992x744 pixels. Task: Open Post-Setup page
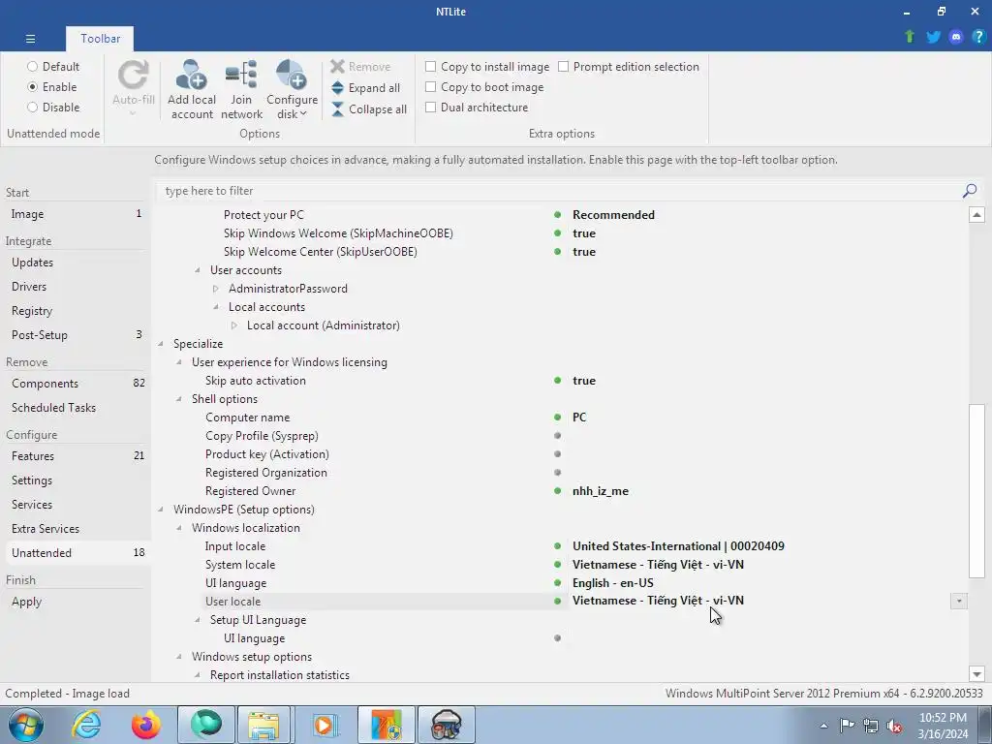click(76, 334)
